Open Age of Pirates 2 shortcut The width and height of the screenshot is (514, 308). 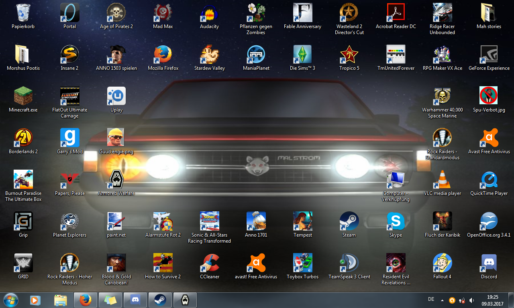pyautogui.click(x=116, y=13)
